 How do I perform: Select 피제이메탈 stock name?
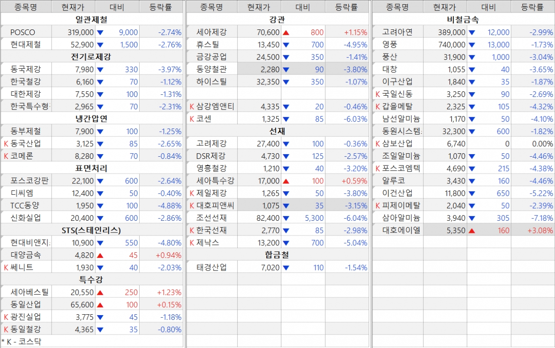(x=401, y=206)
